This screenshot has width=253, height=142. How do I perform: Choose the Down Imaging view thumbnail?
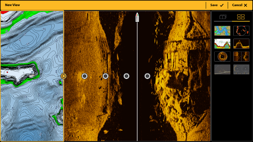(x=241, y=43)
